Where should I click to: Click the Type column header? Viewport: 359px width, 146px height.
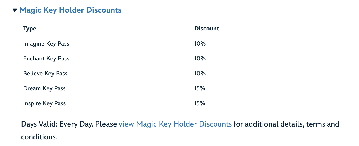30,29
